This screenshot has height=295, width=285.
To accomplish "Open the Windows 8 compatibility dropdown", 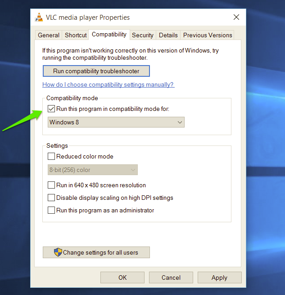I will (x=116, y=122).
